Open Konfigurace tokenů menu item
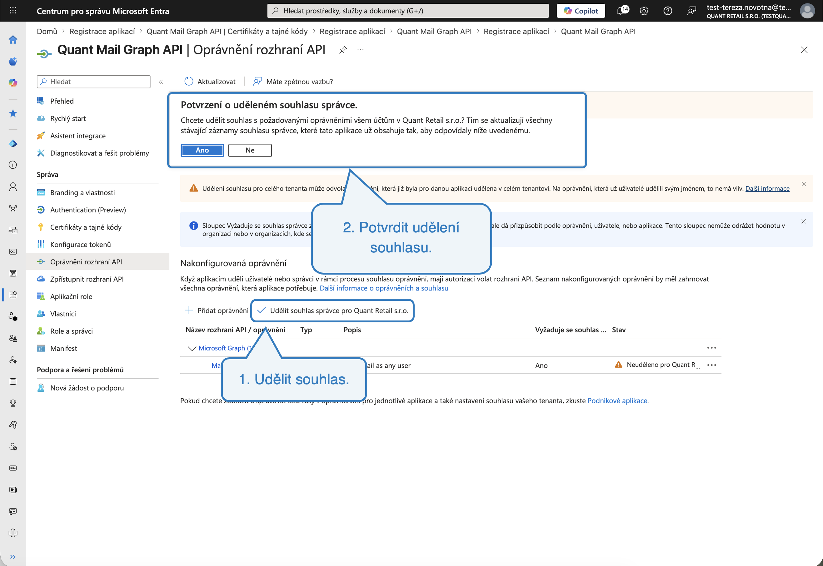 80,245
